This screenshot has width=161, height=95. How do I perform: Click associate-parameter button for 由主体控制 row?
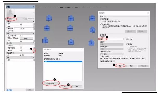coord(34,48)
